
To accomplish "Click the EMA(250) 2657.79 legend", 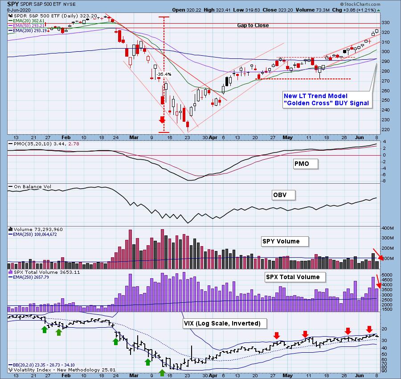I will (x=31, y=277).
